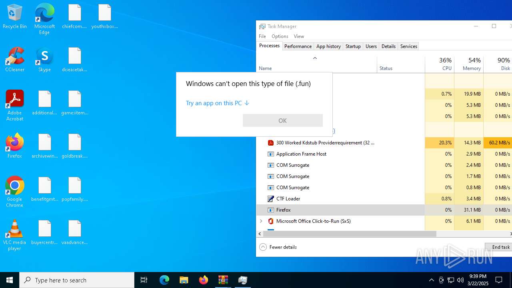This screenshot has height=288, width=512.
Task: Open CCleaner desktop shortcut
Action: (x=15, y=60)
